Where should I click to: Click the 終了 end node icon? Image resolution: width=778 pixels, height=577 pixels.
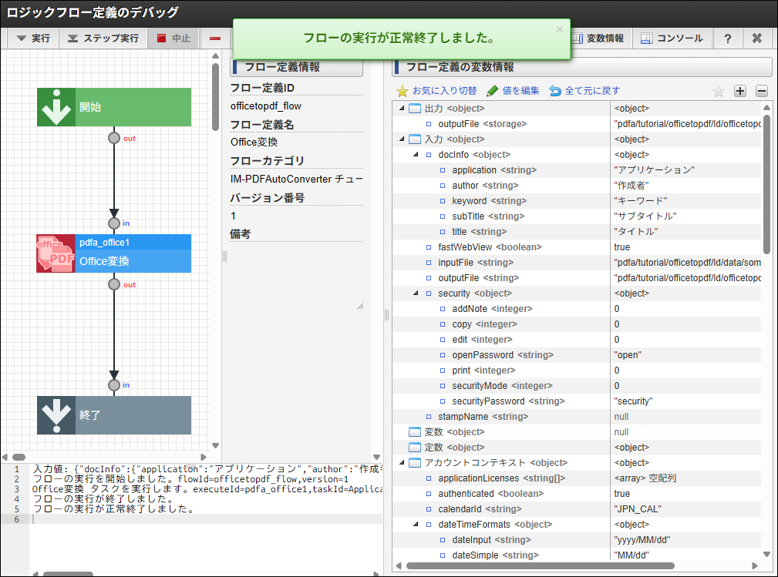point(56,415)
